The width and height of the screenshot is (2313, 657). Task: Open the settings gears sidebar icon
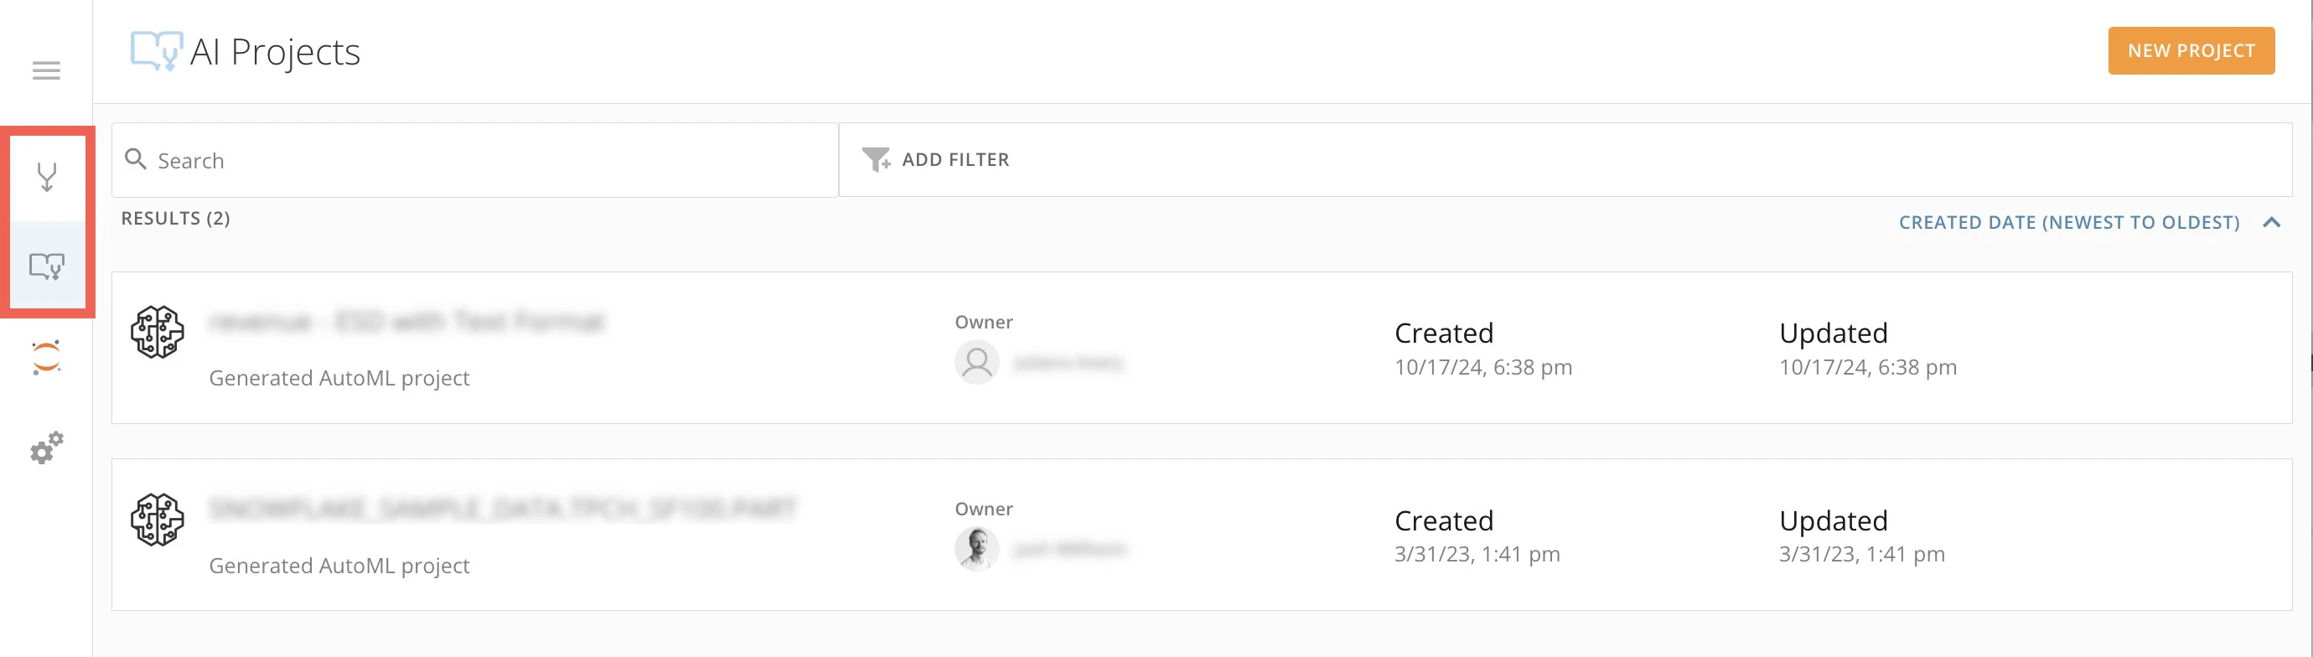47,447
